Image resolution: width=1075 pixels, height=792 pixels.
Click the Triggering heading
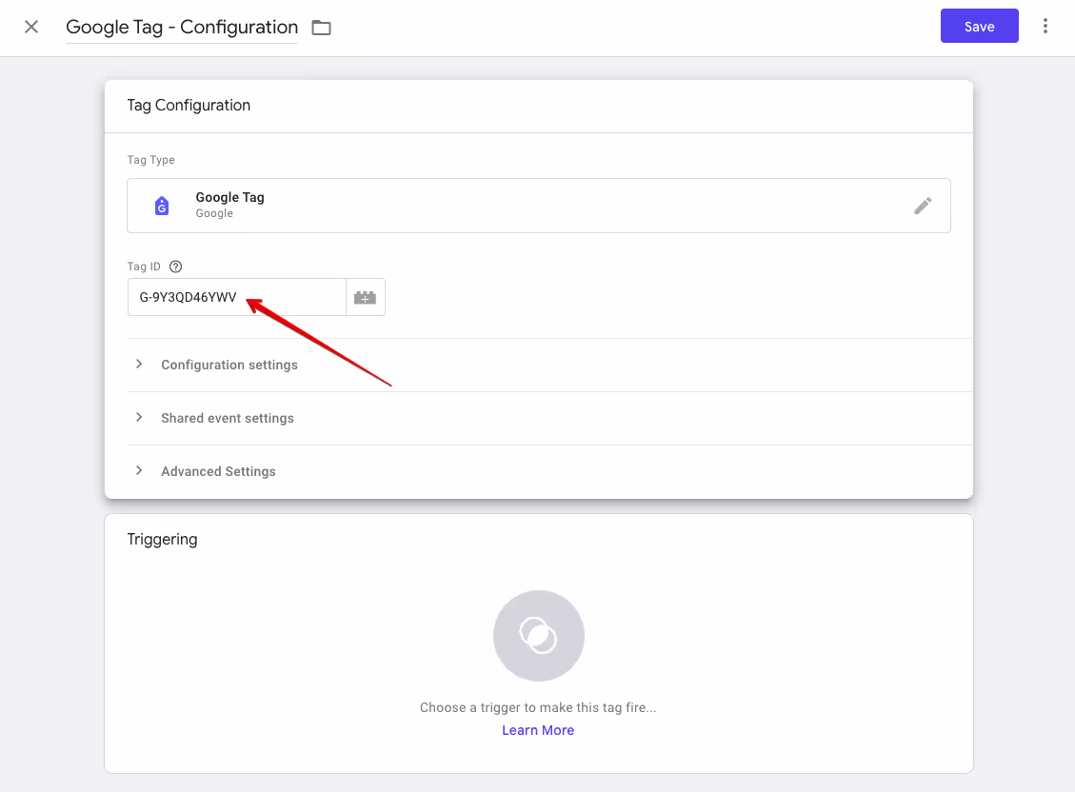point(163,539)
